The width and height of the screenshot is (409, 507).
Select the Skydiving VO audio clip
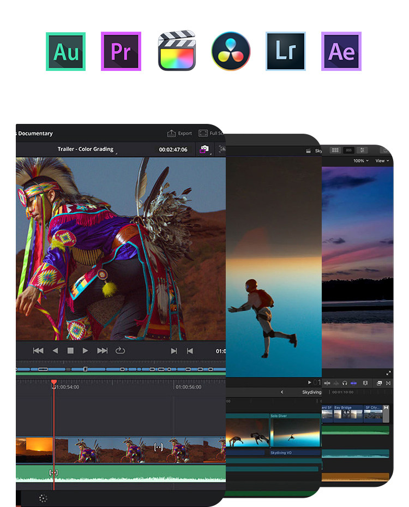coord(295,452)
